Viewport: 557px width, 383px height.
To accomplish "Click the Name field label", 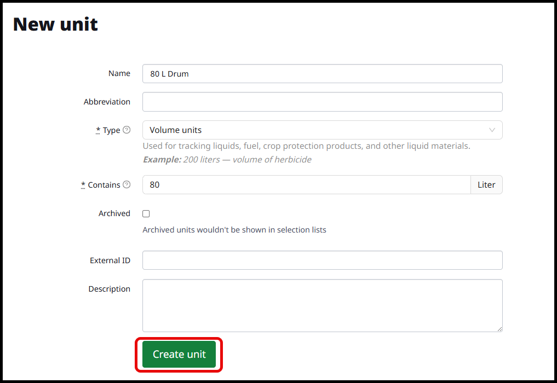I will pyautogui.click(x=119, y=74).
